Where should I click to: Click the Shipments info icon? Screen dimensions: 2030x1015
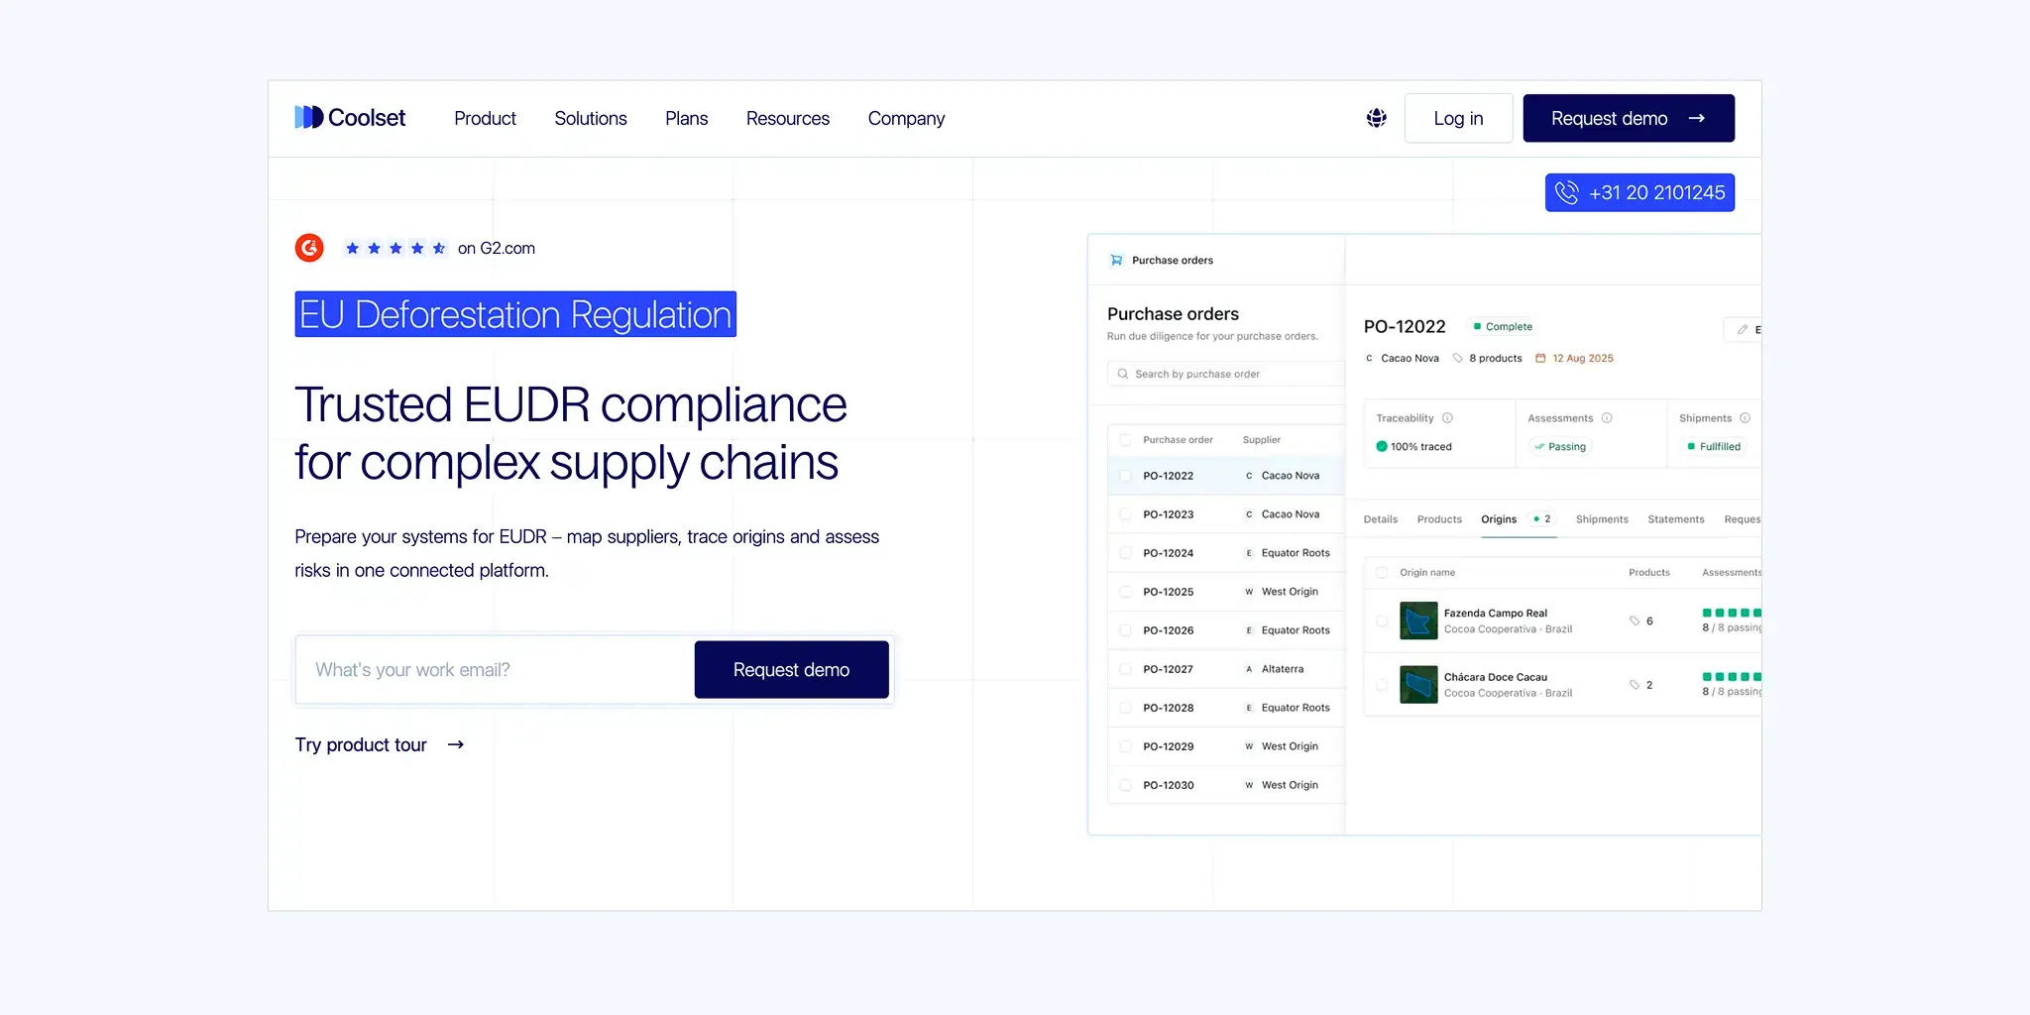pyautogui.click(x=1746, y=418)
